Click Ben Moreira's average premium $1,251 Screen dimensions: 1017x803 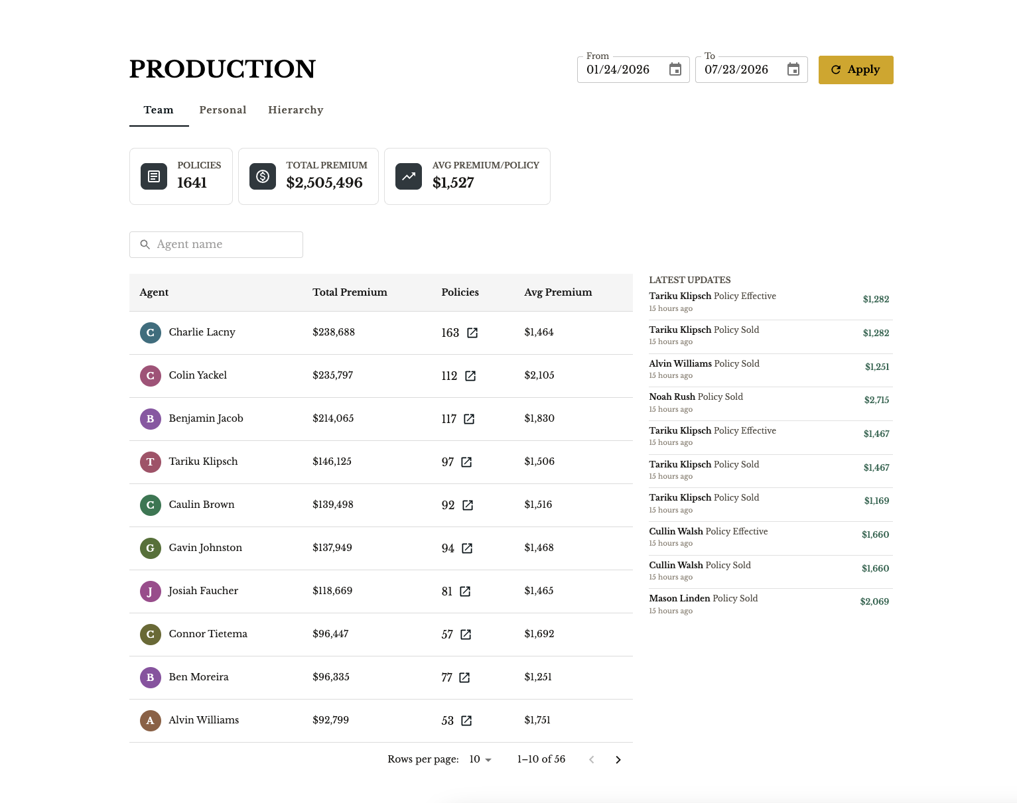click(x=538, y=677)
